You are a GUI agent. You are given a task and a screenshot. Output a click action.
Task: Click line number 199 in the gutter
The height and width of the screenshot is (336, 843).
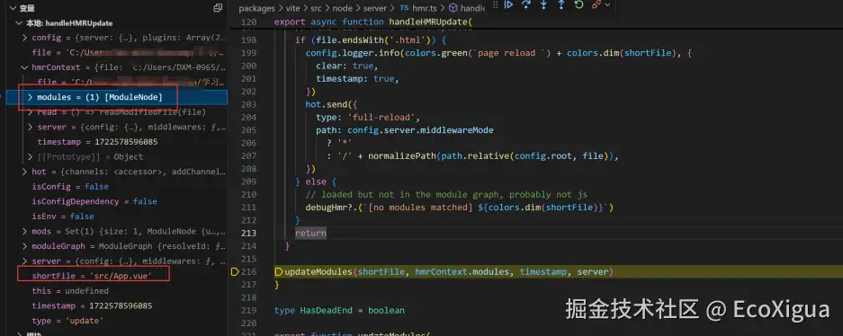(249, 53)
